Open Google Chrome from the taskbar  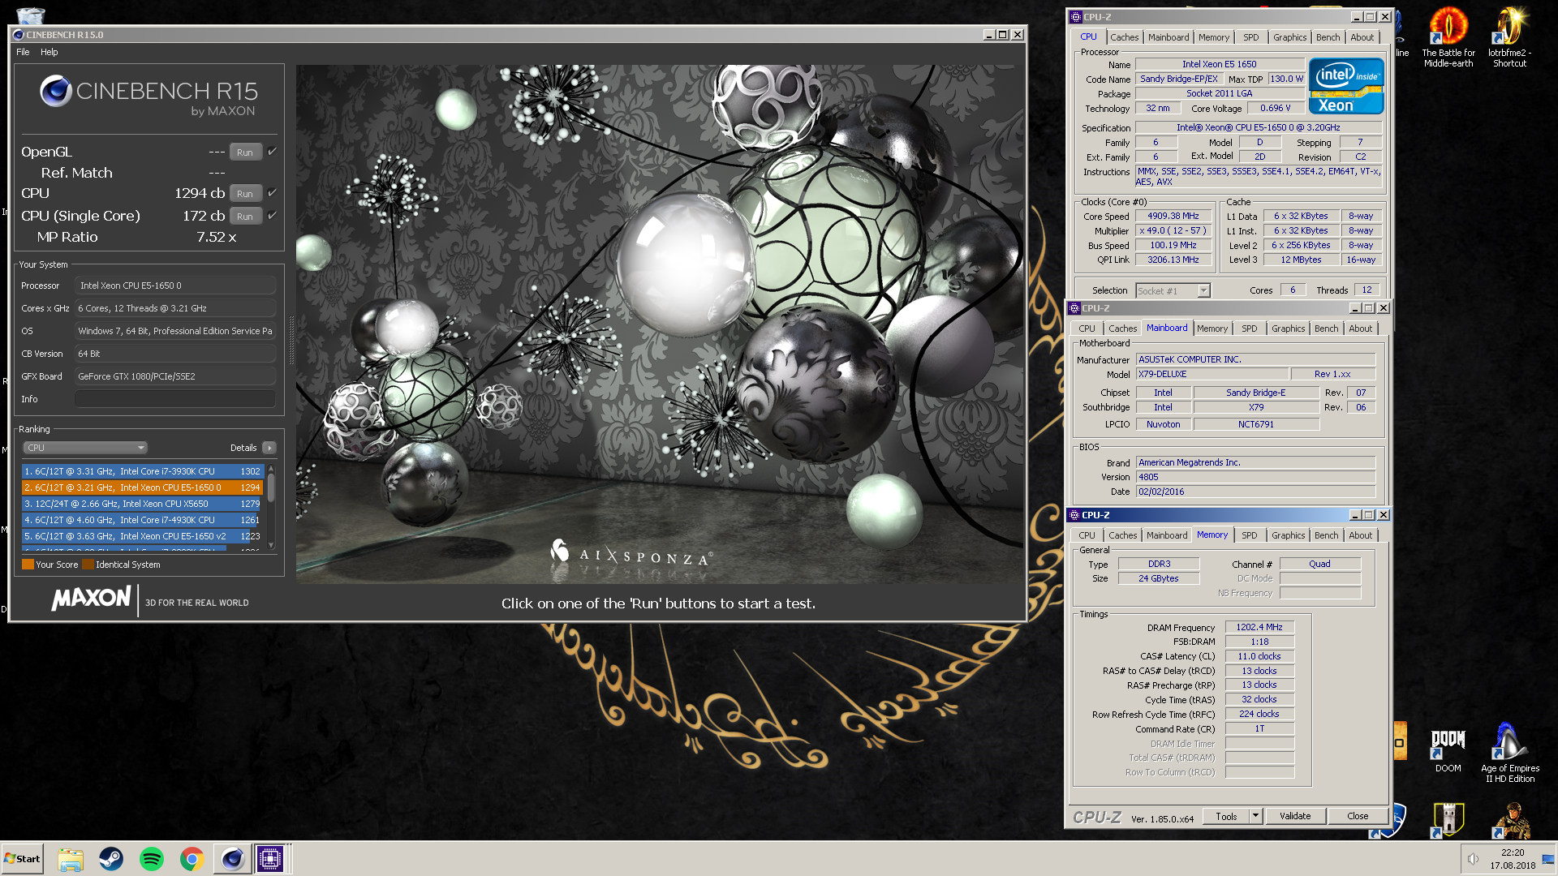[192, 859]
